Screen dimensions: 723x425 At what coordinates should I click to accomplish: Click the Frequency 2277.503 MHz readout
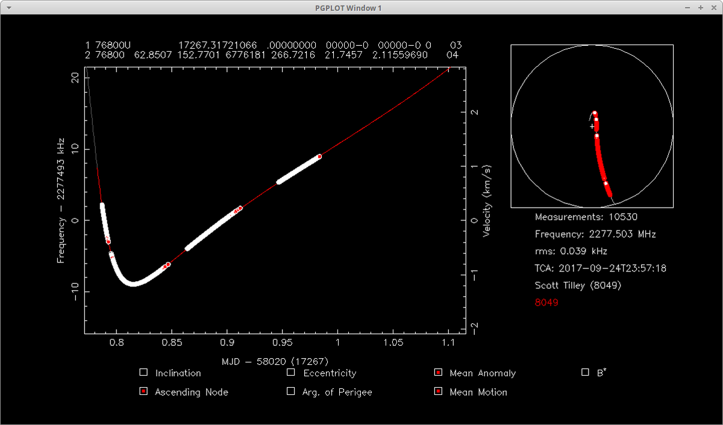595,234
